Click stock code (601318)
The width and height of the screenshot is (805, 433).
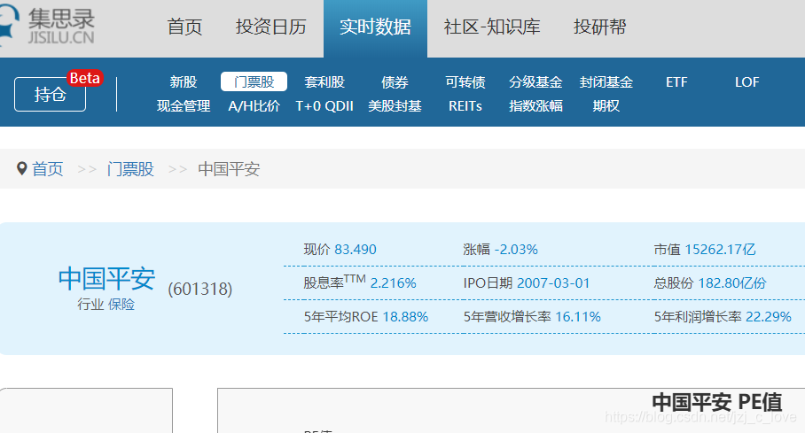(x=199, y=289)
